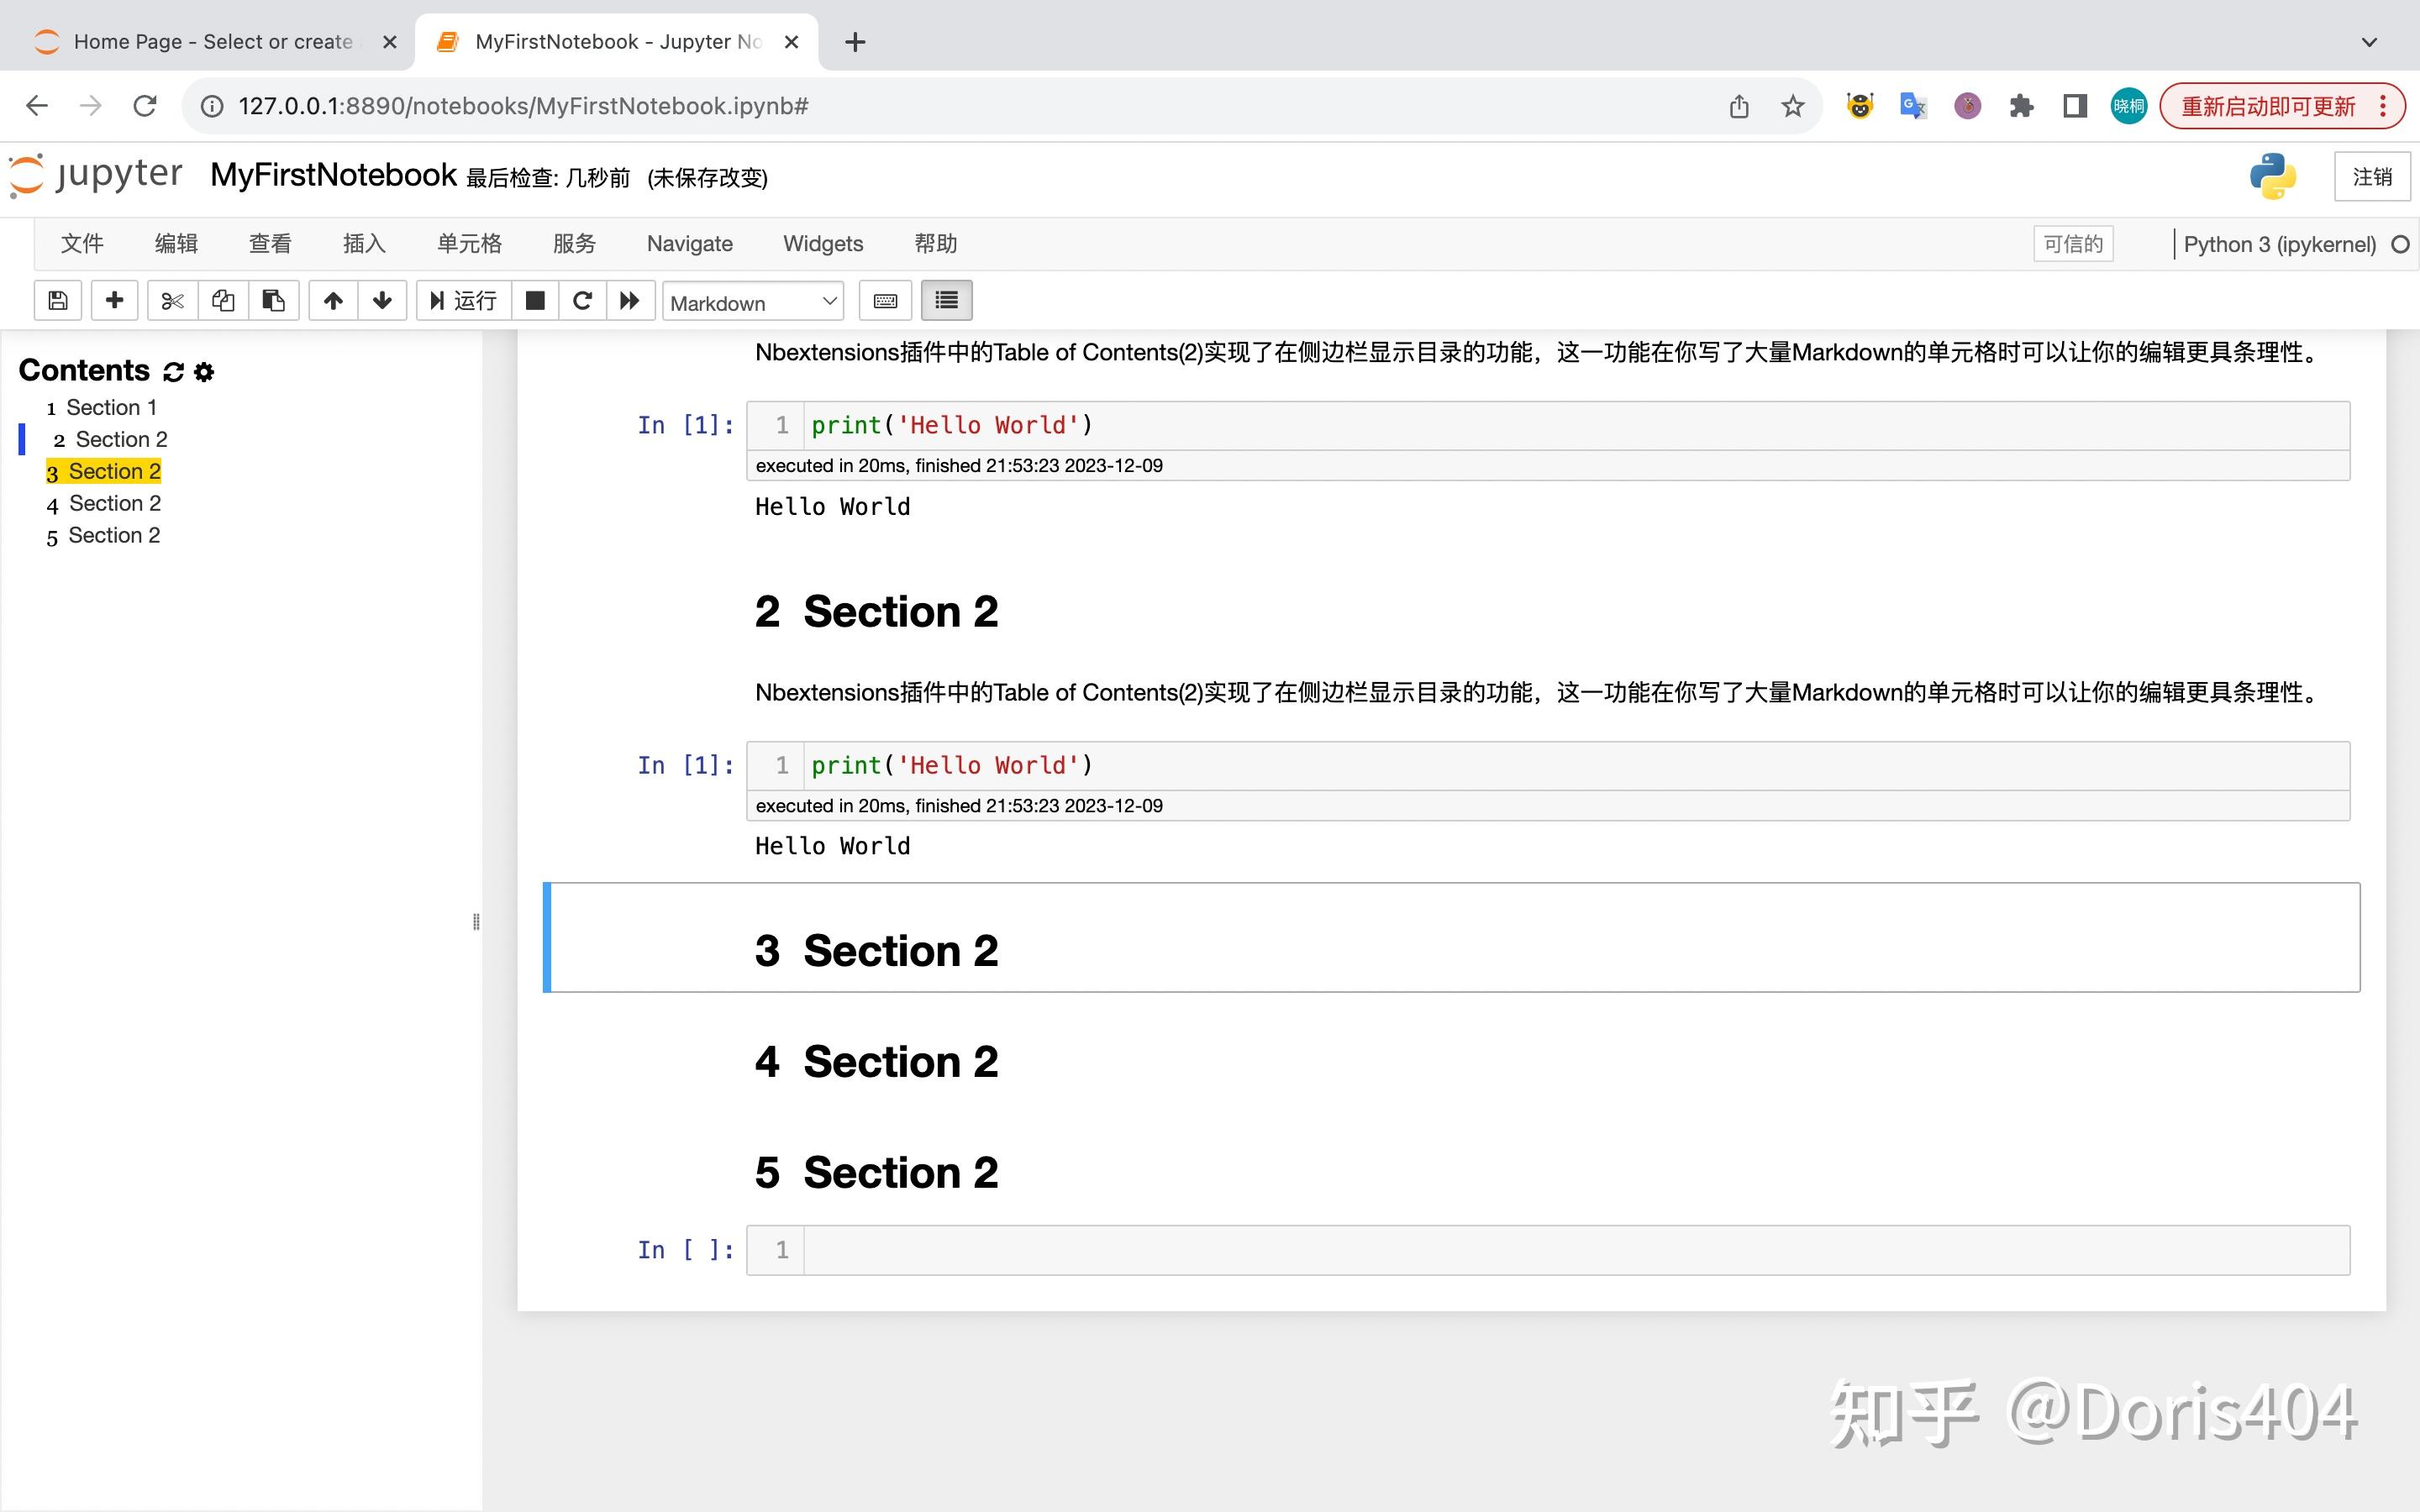The image size is (2420, 1512).
Task: Cut the selected cell with scissors icon
Action: pyautogui.click(x=171, y=300)
